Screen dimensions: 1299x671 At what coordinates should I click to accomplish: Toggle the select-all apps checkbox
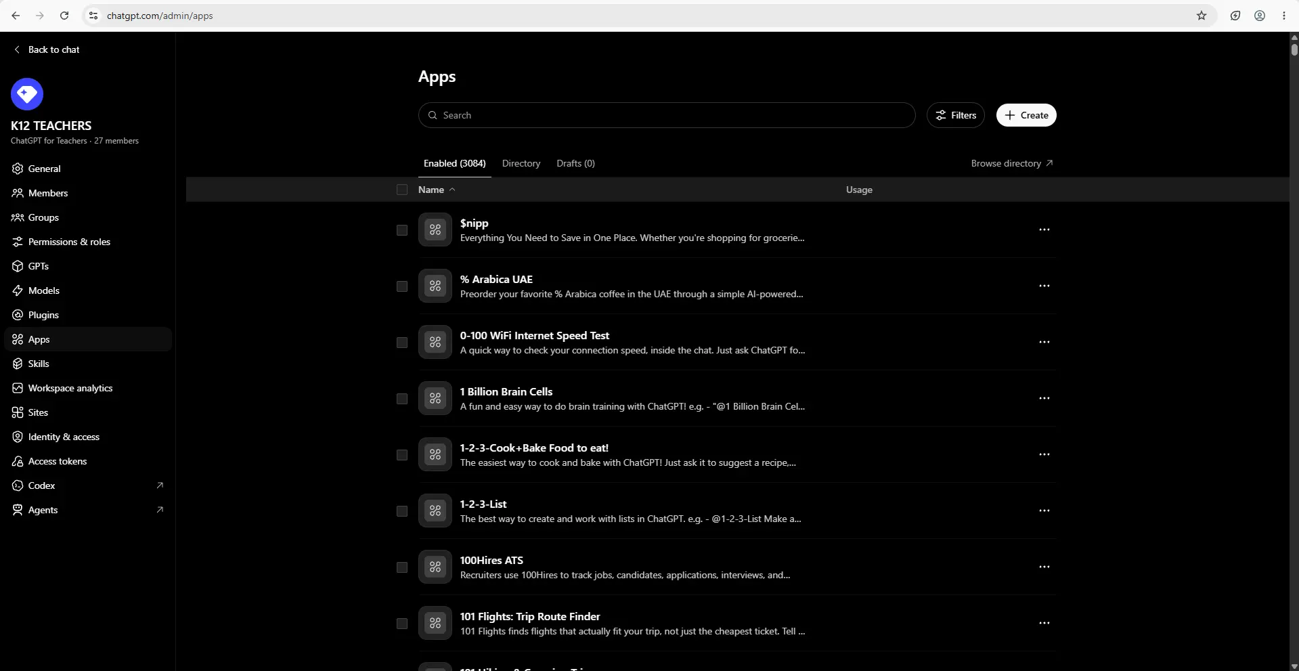402,190
